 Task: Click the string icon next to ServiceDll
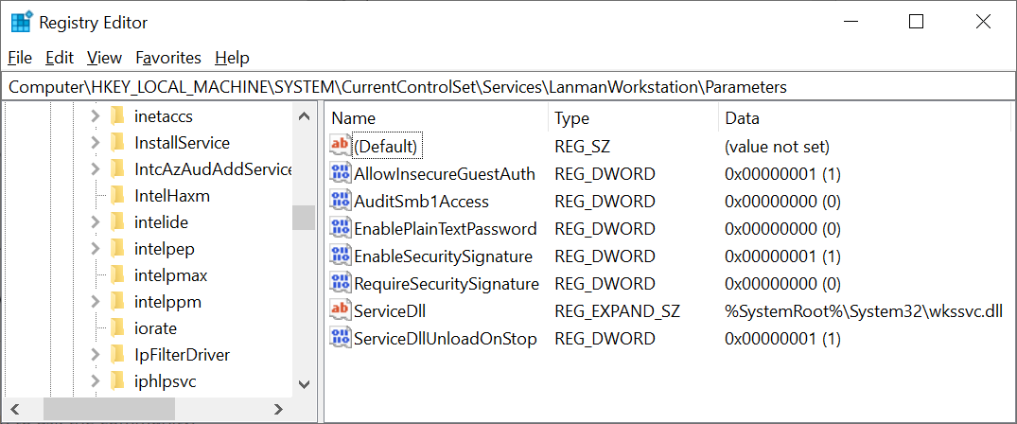[340, 309]
